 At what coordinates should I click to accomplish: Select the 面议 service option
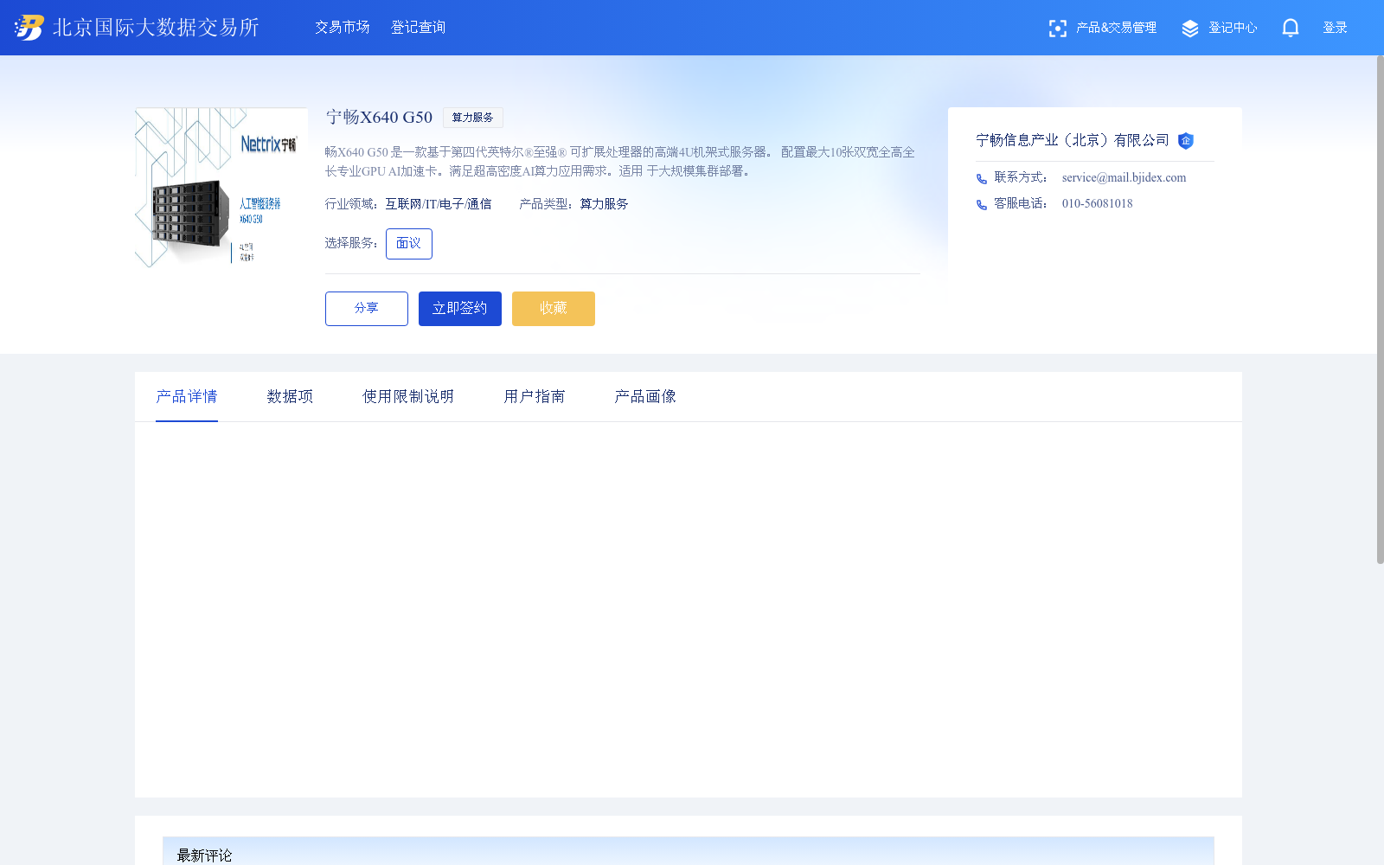tap(409, 244)
